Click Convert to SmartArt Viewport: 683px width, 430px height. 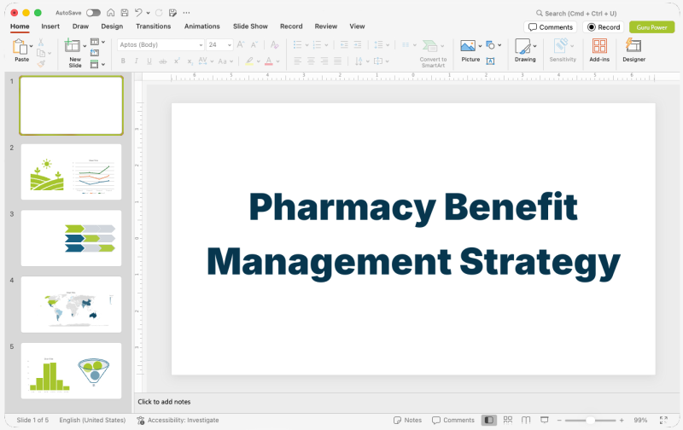(433, 53)
